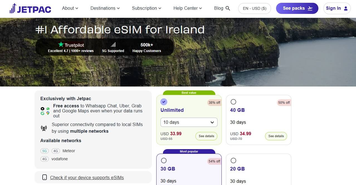Select the 40 GB plan radio button
This screenshot has height=185, width=356.
(x=233, y=102)
